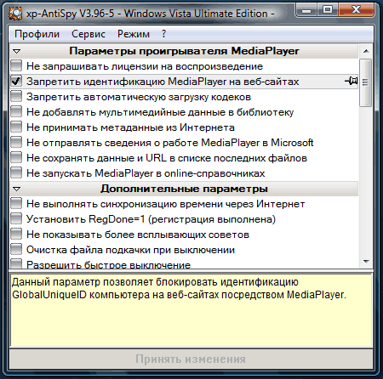This screenshot has width=383, height=379.
Task: Open the Профили menu
Action: coord(37,34)
